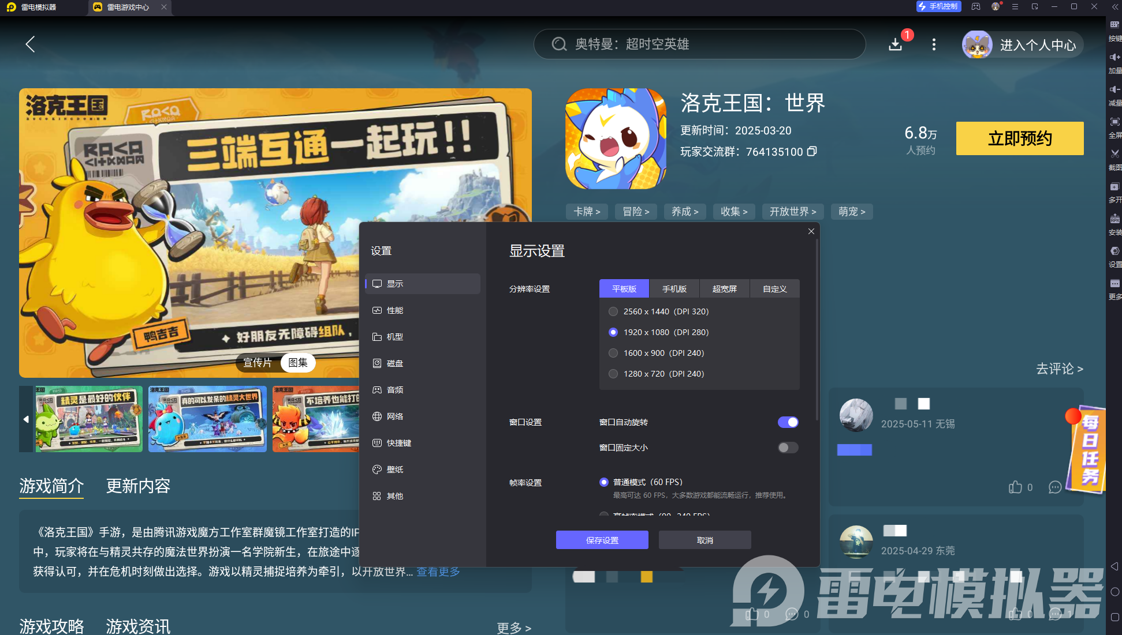The height and width of the screenshot is (635, 1122).
Task: Click the download manager icon with badge
Action: (896, 44)
